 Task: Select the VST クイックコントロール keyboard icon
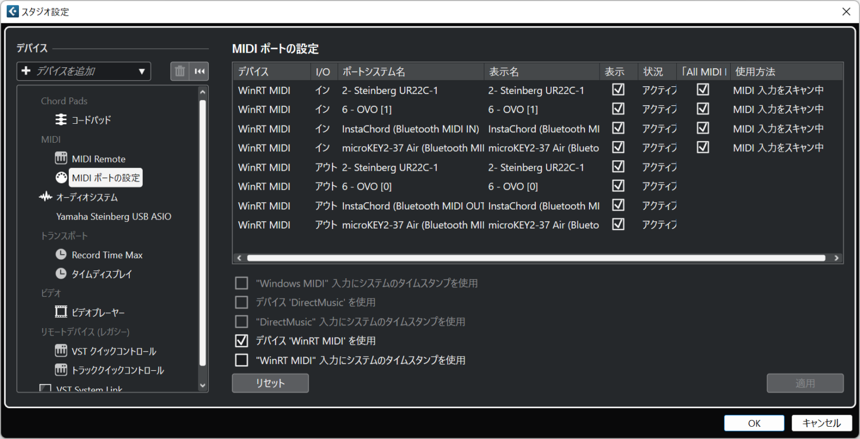(61, 351)
